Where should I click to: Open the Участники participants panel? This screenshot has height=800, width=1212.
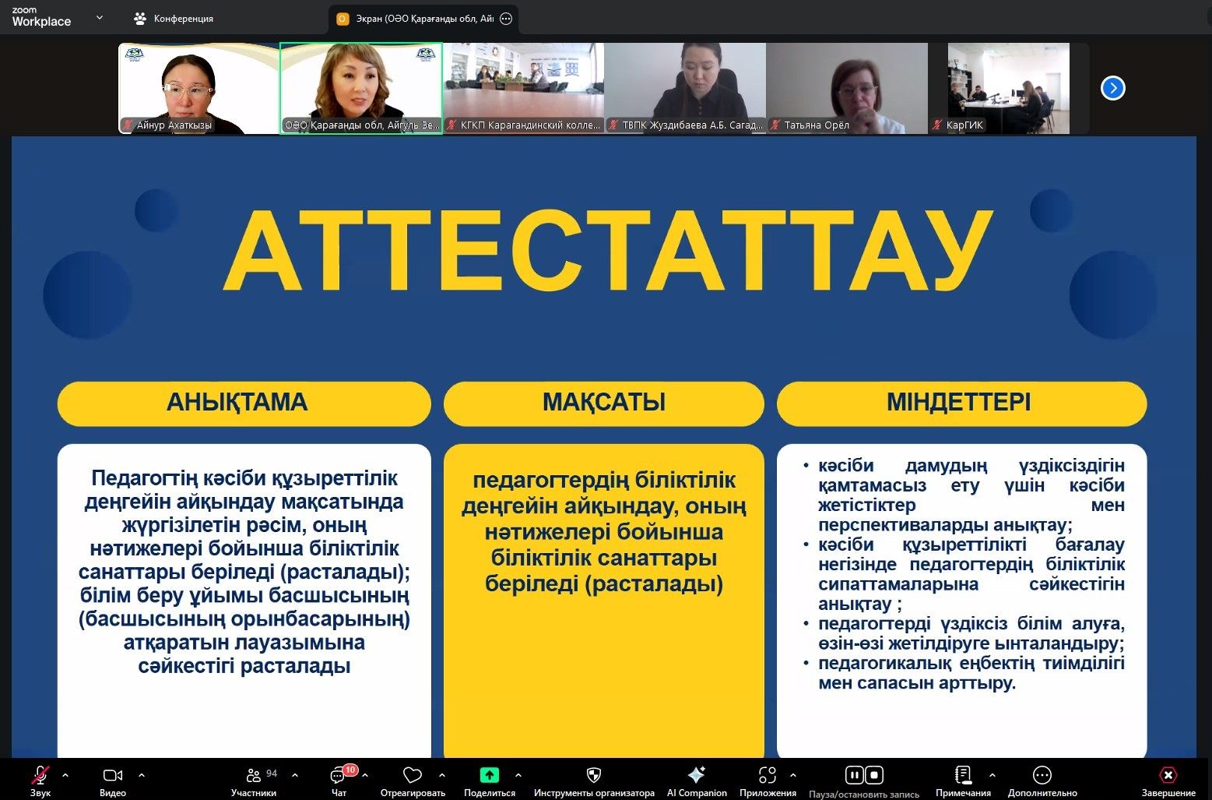tap(254, 775)
